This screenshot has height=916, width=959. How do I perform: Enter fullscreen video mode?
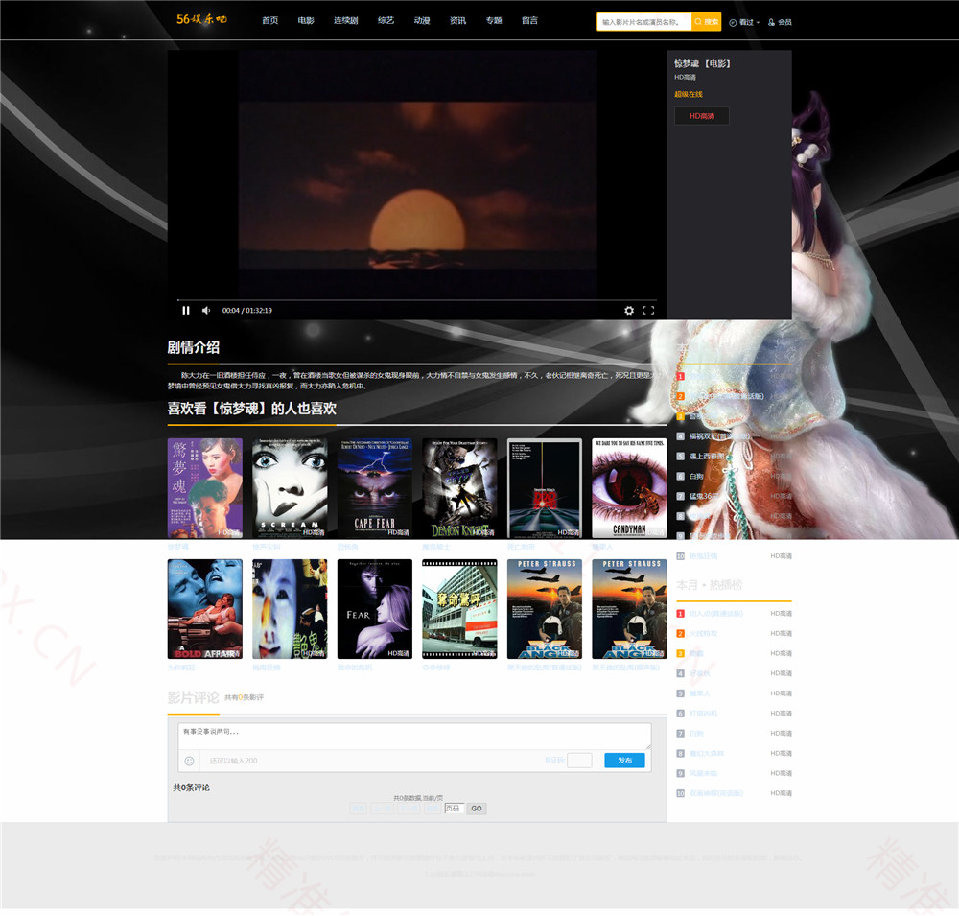click(x=648, y=311)
